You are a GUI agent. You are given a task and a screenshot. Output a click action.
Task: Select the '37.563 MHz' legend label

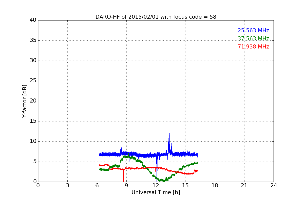253,39
